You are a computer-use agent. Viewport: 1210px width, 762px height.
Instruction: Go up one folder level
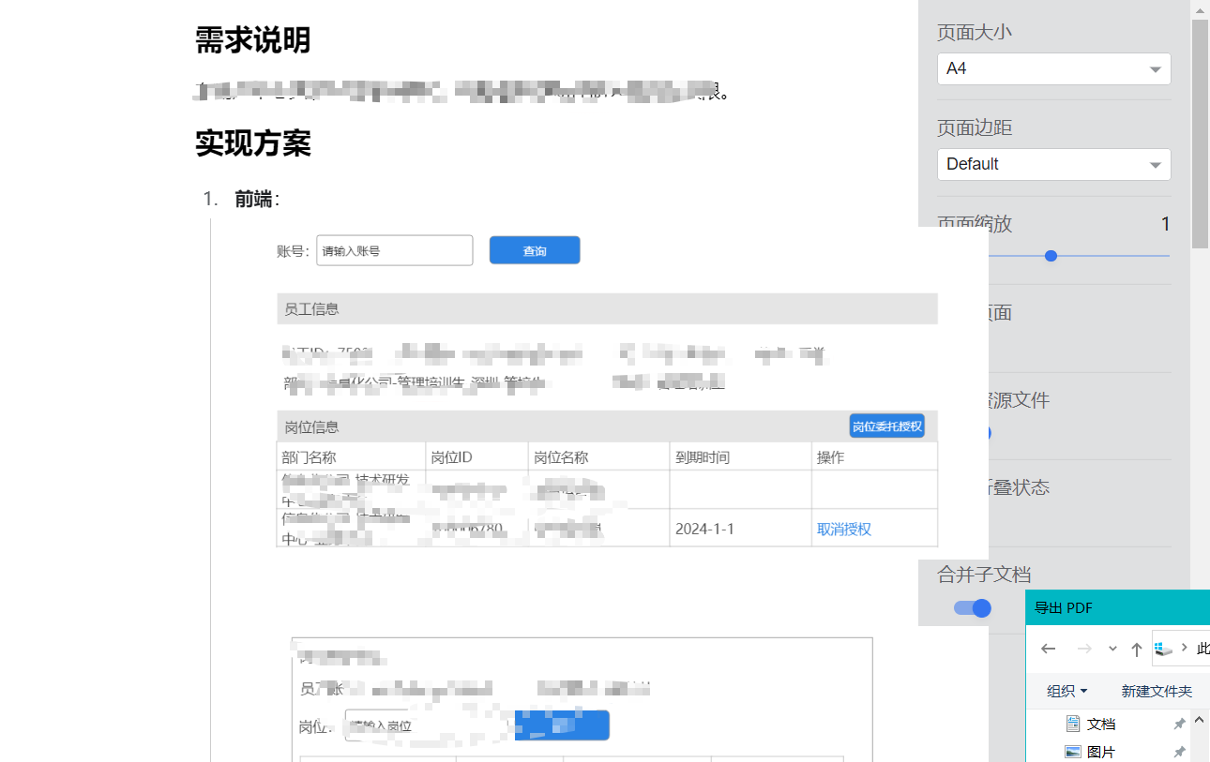[x=1137, y=649]
